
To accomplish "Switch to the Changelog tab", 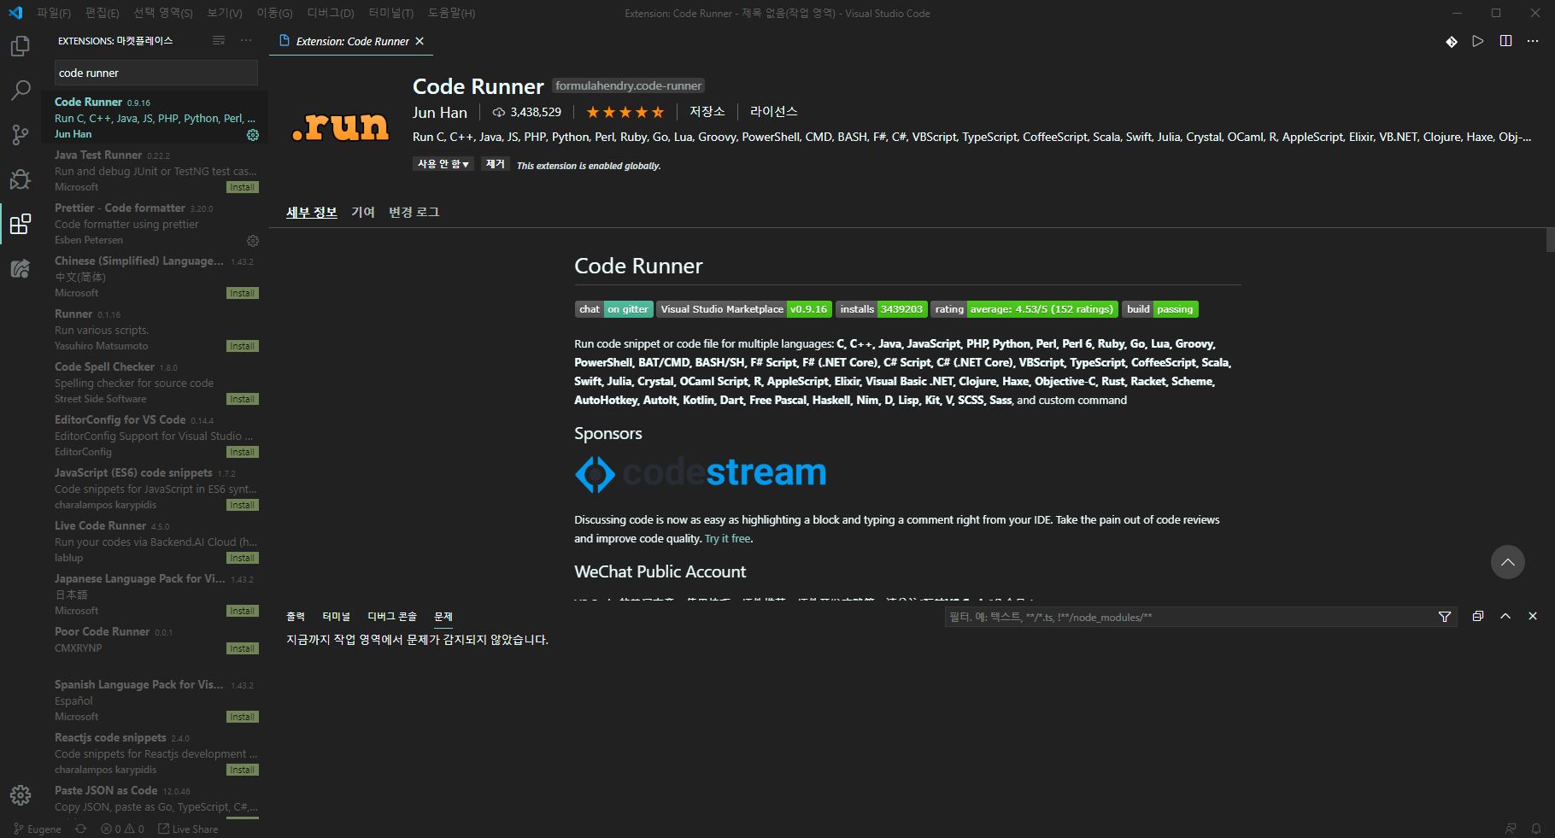I will [x=414, y=212].
